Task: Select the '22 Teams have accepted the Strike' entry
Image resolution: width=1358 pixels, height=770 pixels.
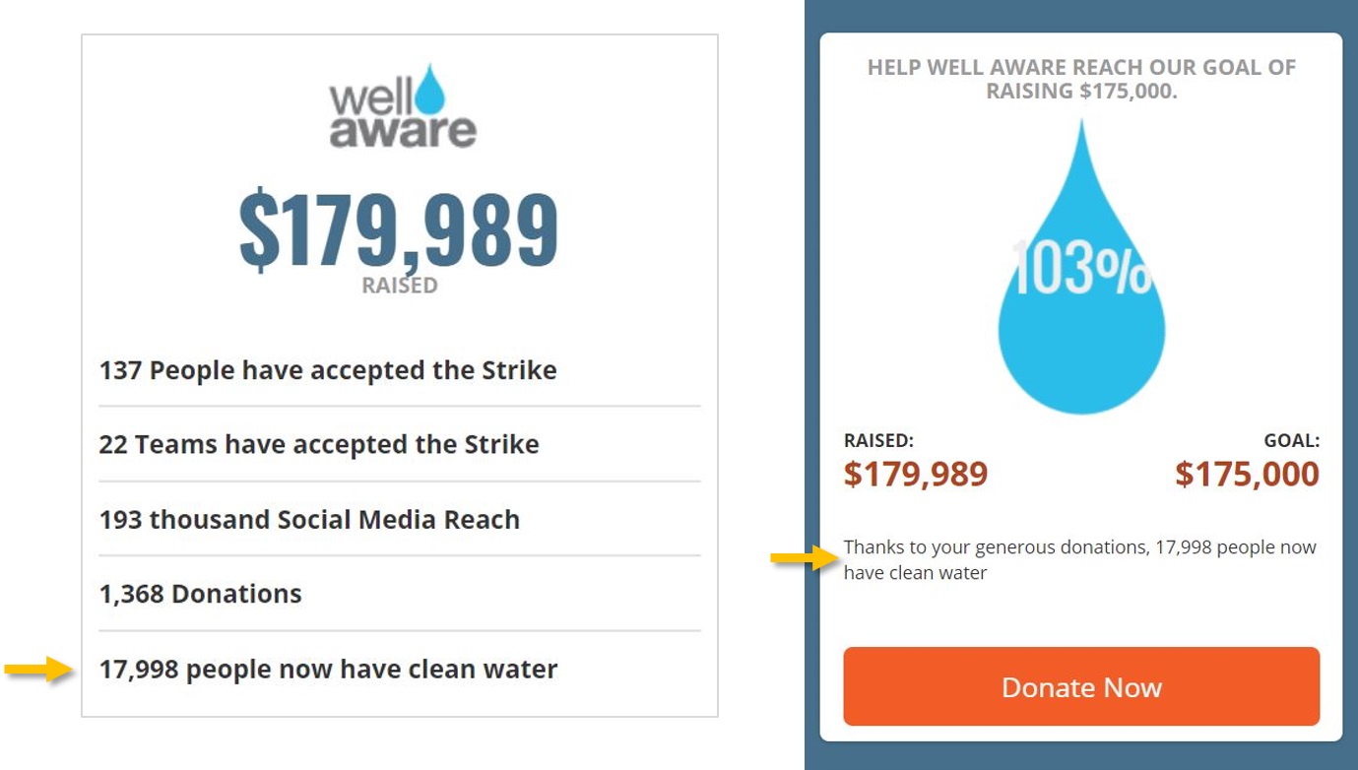Action: click(x=318, y=444)
